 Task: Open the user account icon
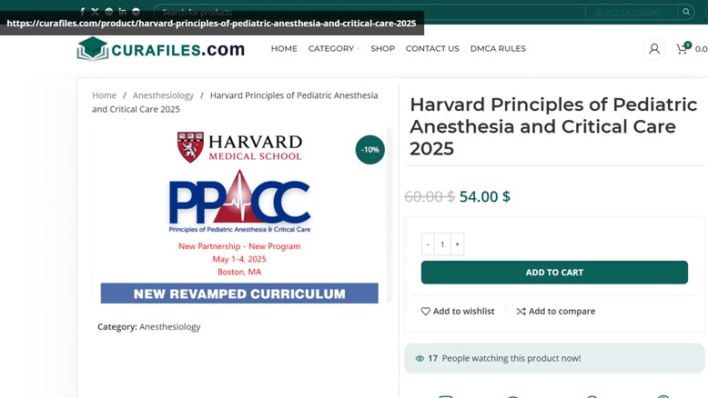tap(653, 49)
